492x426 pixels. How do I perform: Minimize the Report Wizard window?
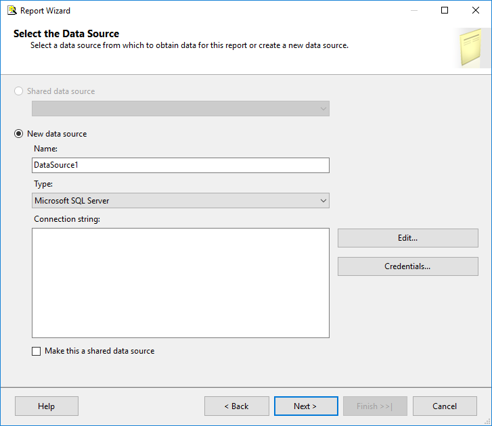pos(413,10)
